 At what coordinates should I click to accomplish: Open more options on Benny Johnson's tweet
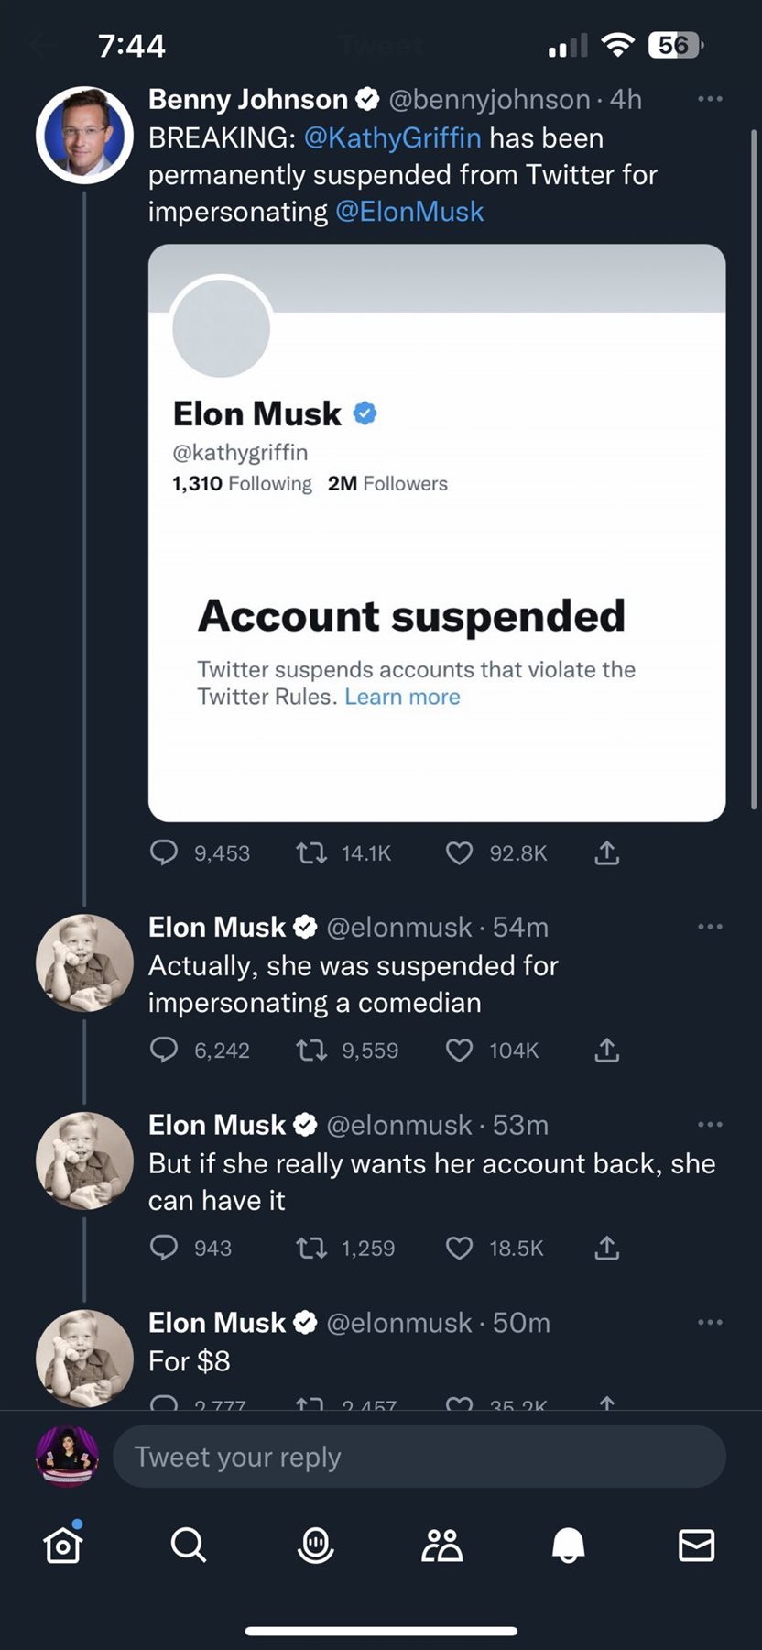[x=710, y=99]
